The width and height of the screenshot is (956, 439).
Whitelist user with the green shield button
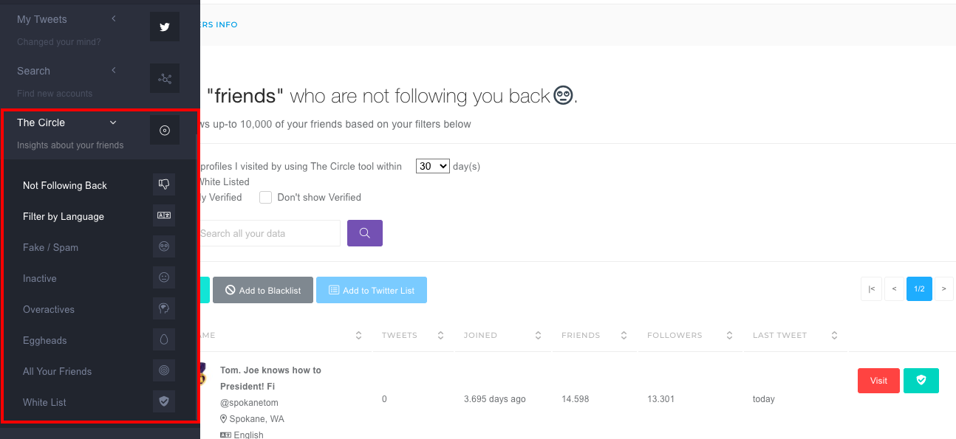point(921,381)
